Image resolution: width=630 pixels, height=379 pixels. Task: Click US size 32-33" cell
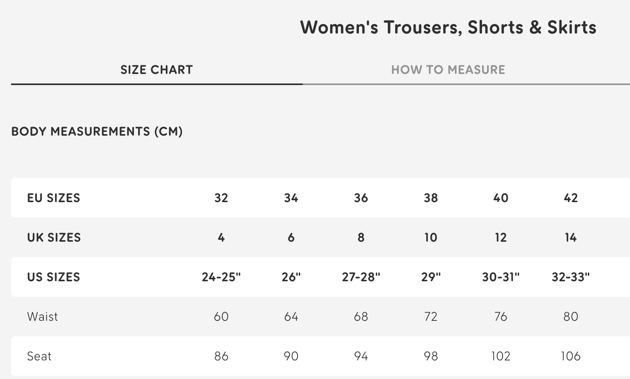571,277
